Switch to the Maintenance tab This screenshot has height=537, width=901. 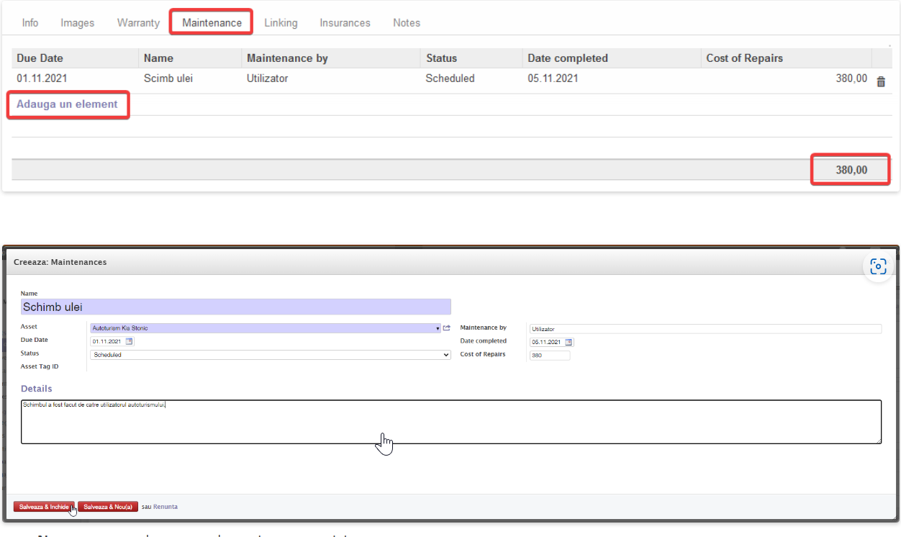[x=212, y=22]
